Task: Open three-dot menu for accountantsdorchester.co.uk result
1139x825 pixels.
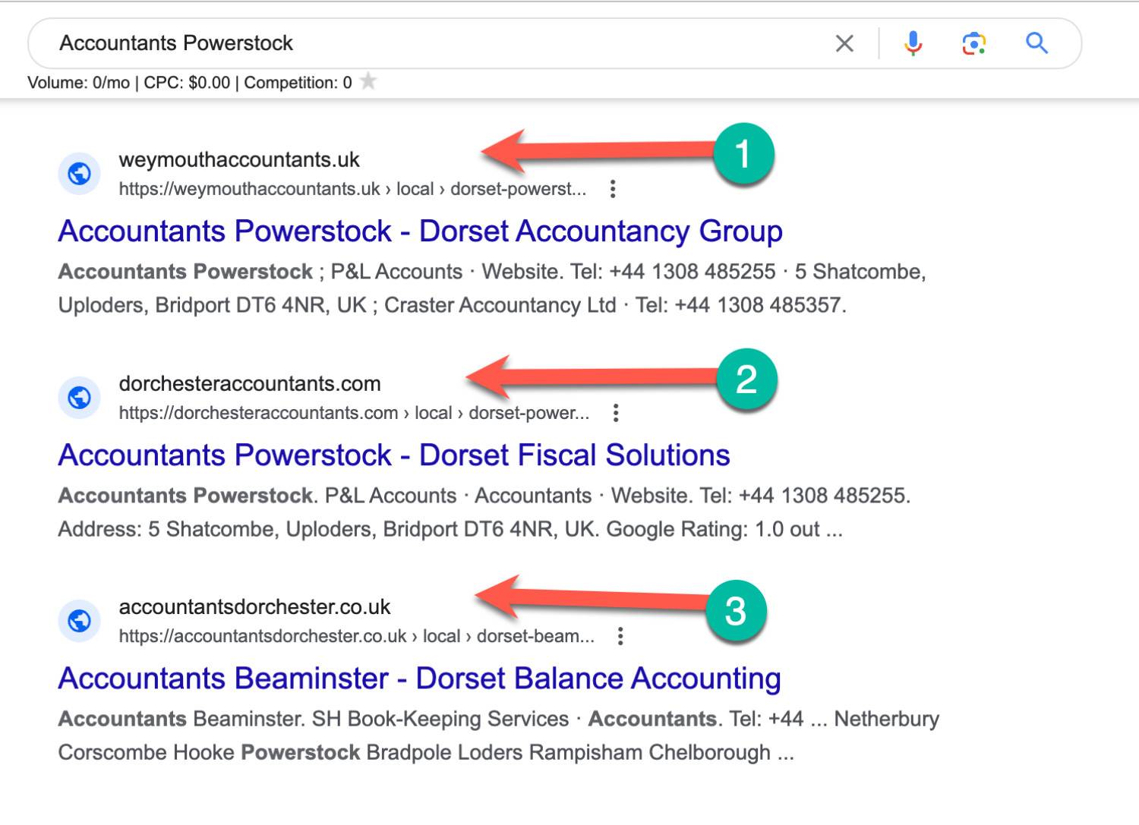Action: coord(620,636)
